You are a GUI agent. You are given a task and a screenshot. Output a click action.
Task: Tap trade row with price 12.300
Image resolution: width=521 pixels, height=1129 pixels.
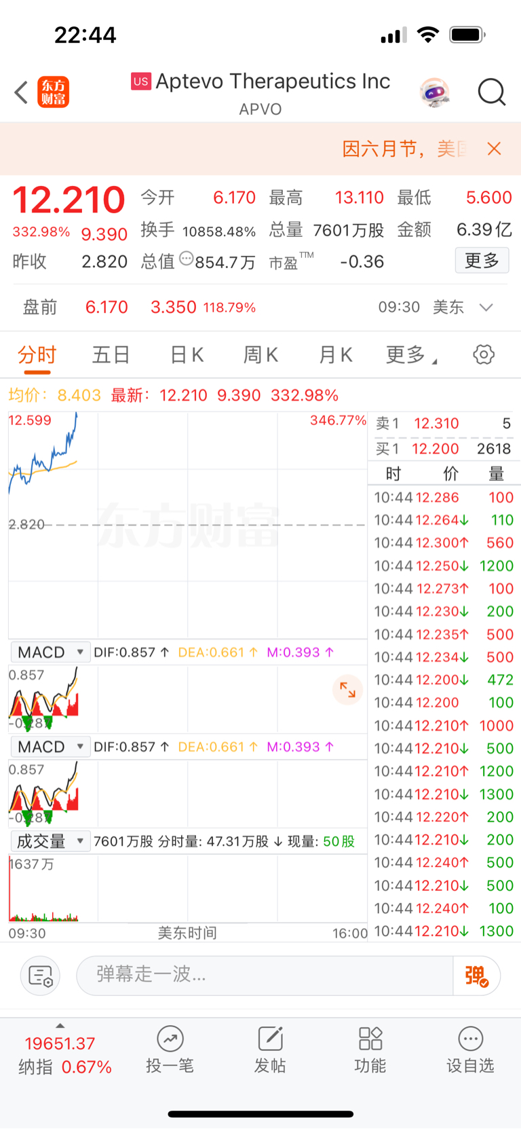(444, 543)
